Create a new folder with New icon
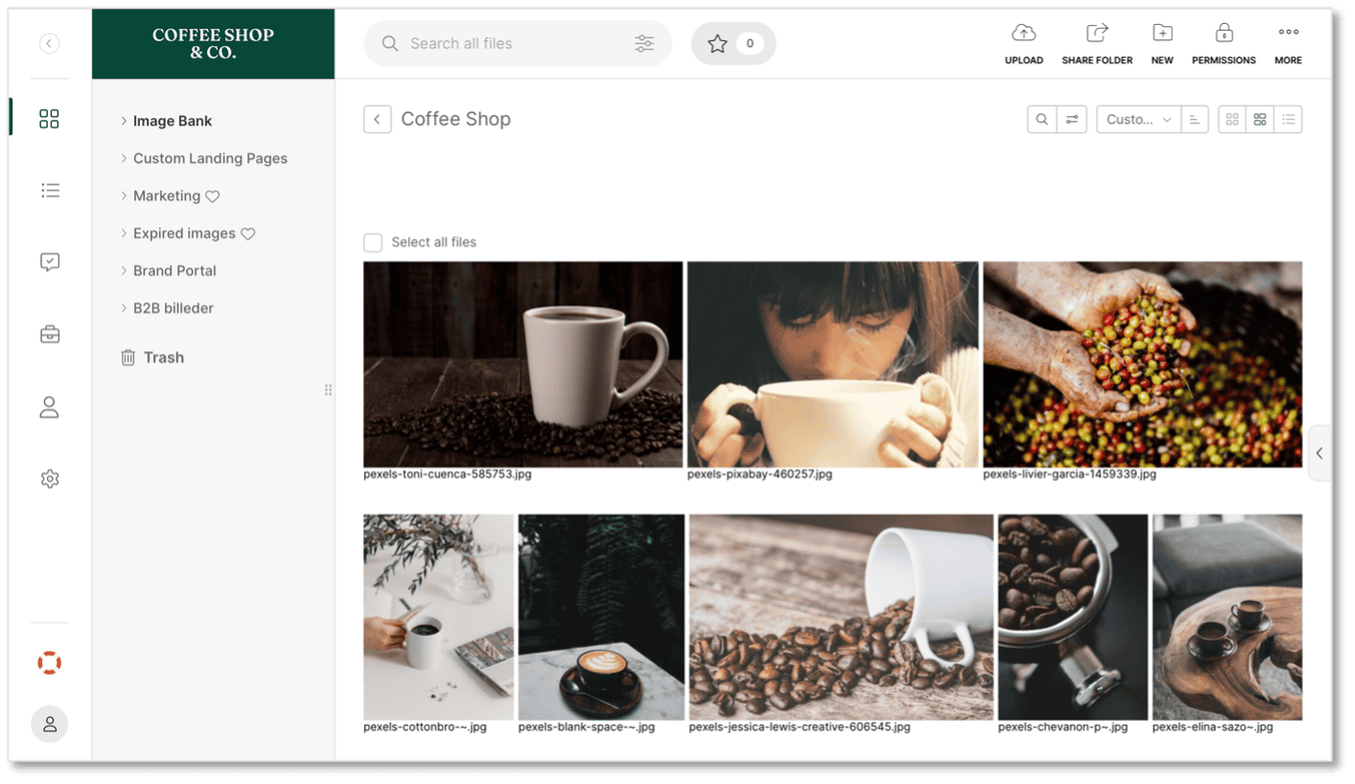1355x784 pixels. pos(1161,35)
